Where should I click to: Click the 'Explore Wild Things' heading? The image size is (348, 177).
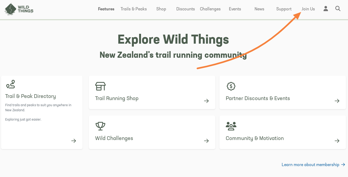[173, 40]
